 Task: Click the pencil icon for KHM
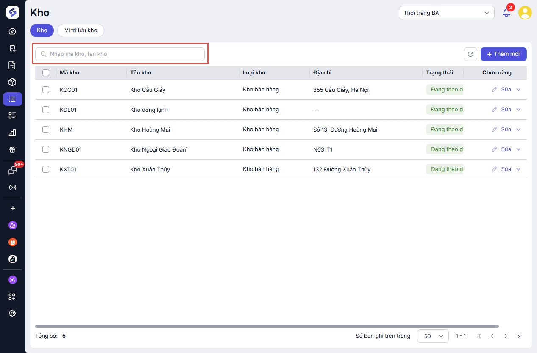click(x=494, y=130)
